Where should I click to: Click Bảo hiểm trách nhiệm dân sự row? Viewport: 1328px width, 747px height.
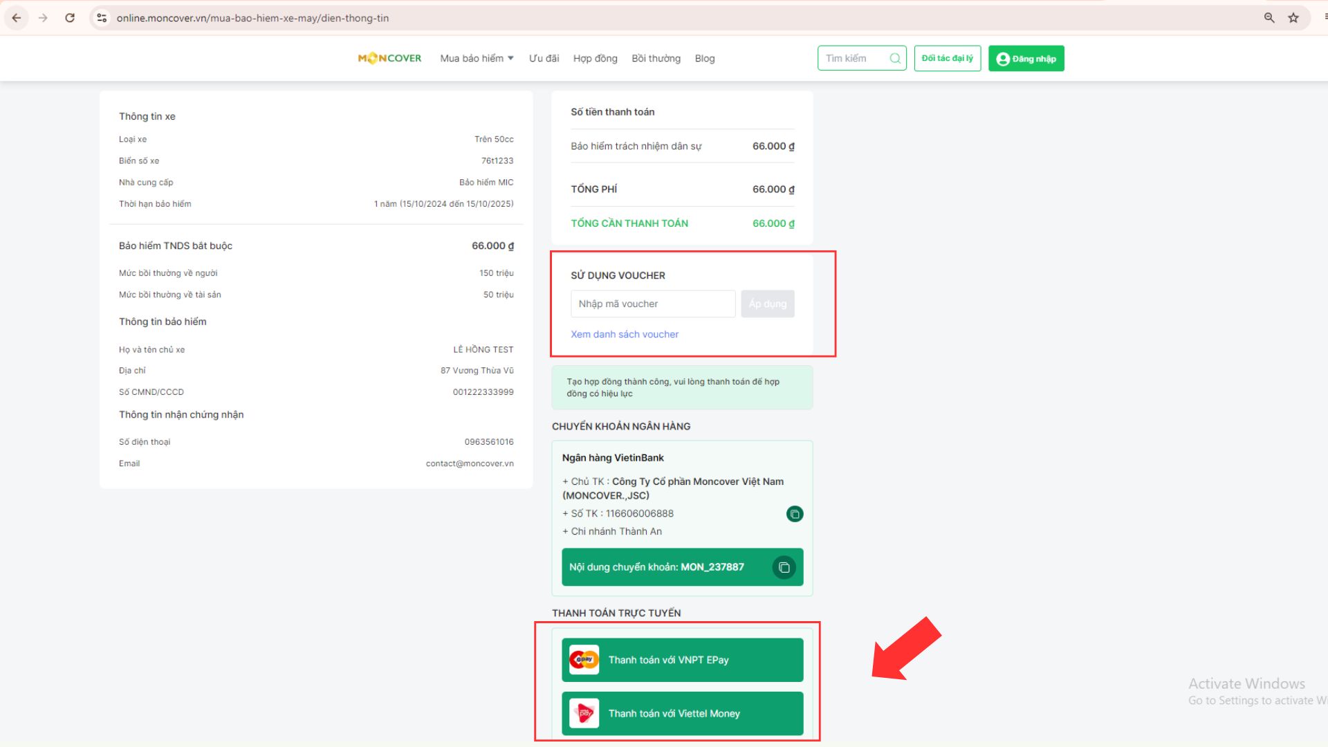point(682,146)
